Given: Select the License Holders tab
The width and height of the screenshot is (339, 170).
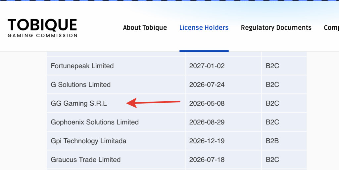Looking at the screenshot, I should tap(204, 28).
